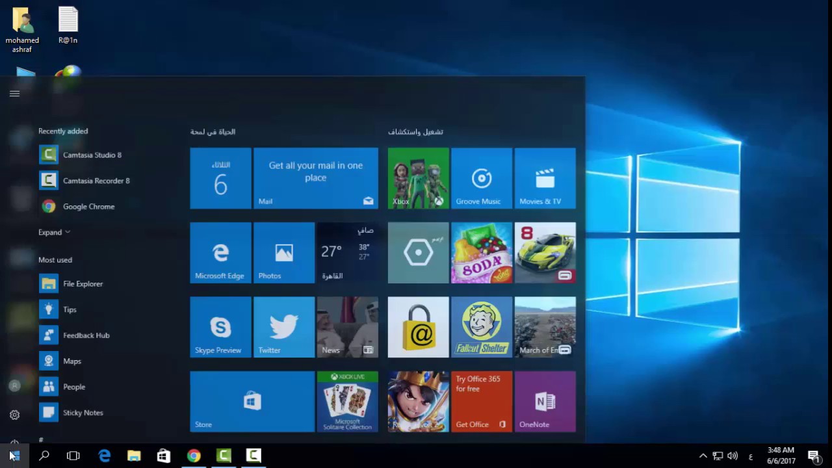The height and width of the screenshot is (468, 832).
Task: Click the 'Most used' heading
Action: click(x=55, y=260)
